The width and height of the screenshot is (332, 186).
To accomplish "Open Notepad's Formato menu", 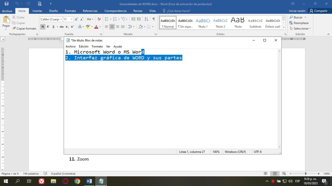I will pos(97,47).
